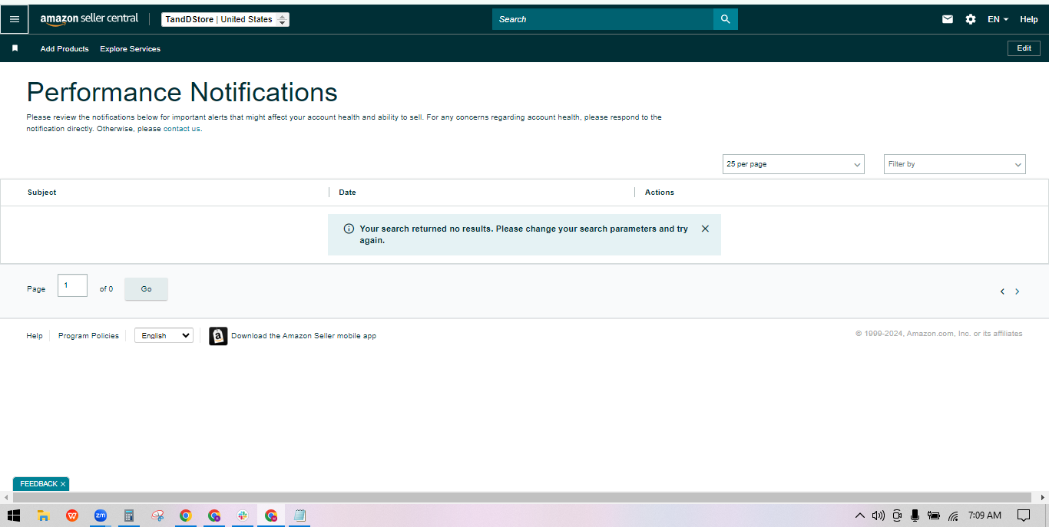The image size is (1049, 527).
Task: Open the footer Help link
Action: 35,336
